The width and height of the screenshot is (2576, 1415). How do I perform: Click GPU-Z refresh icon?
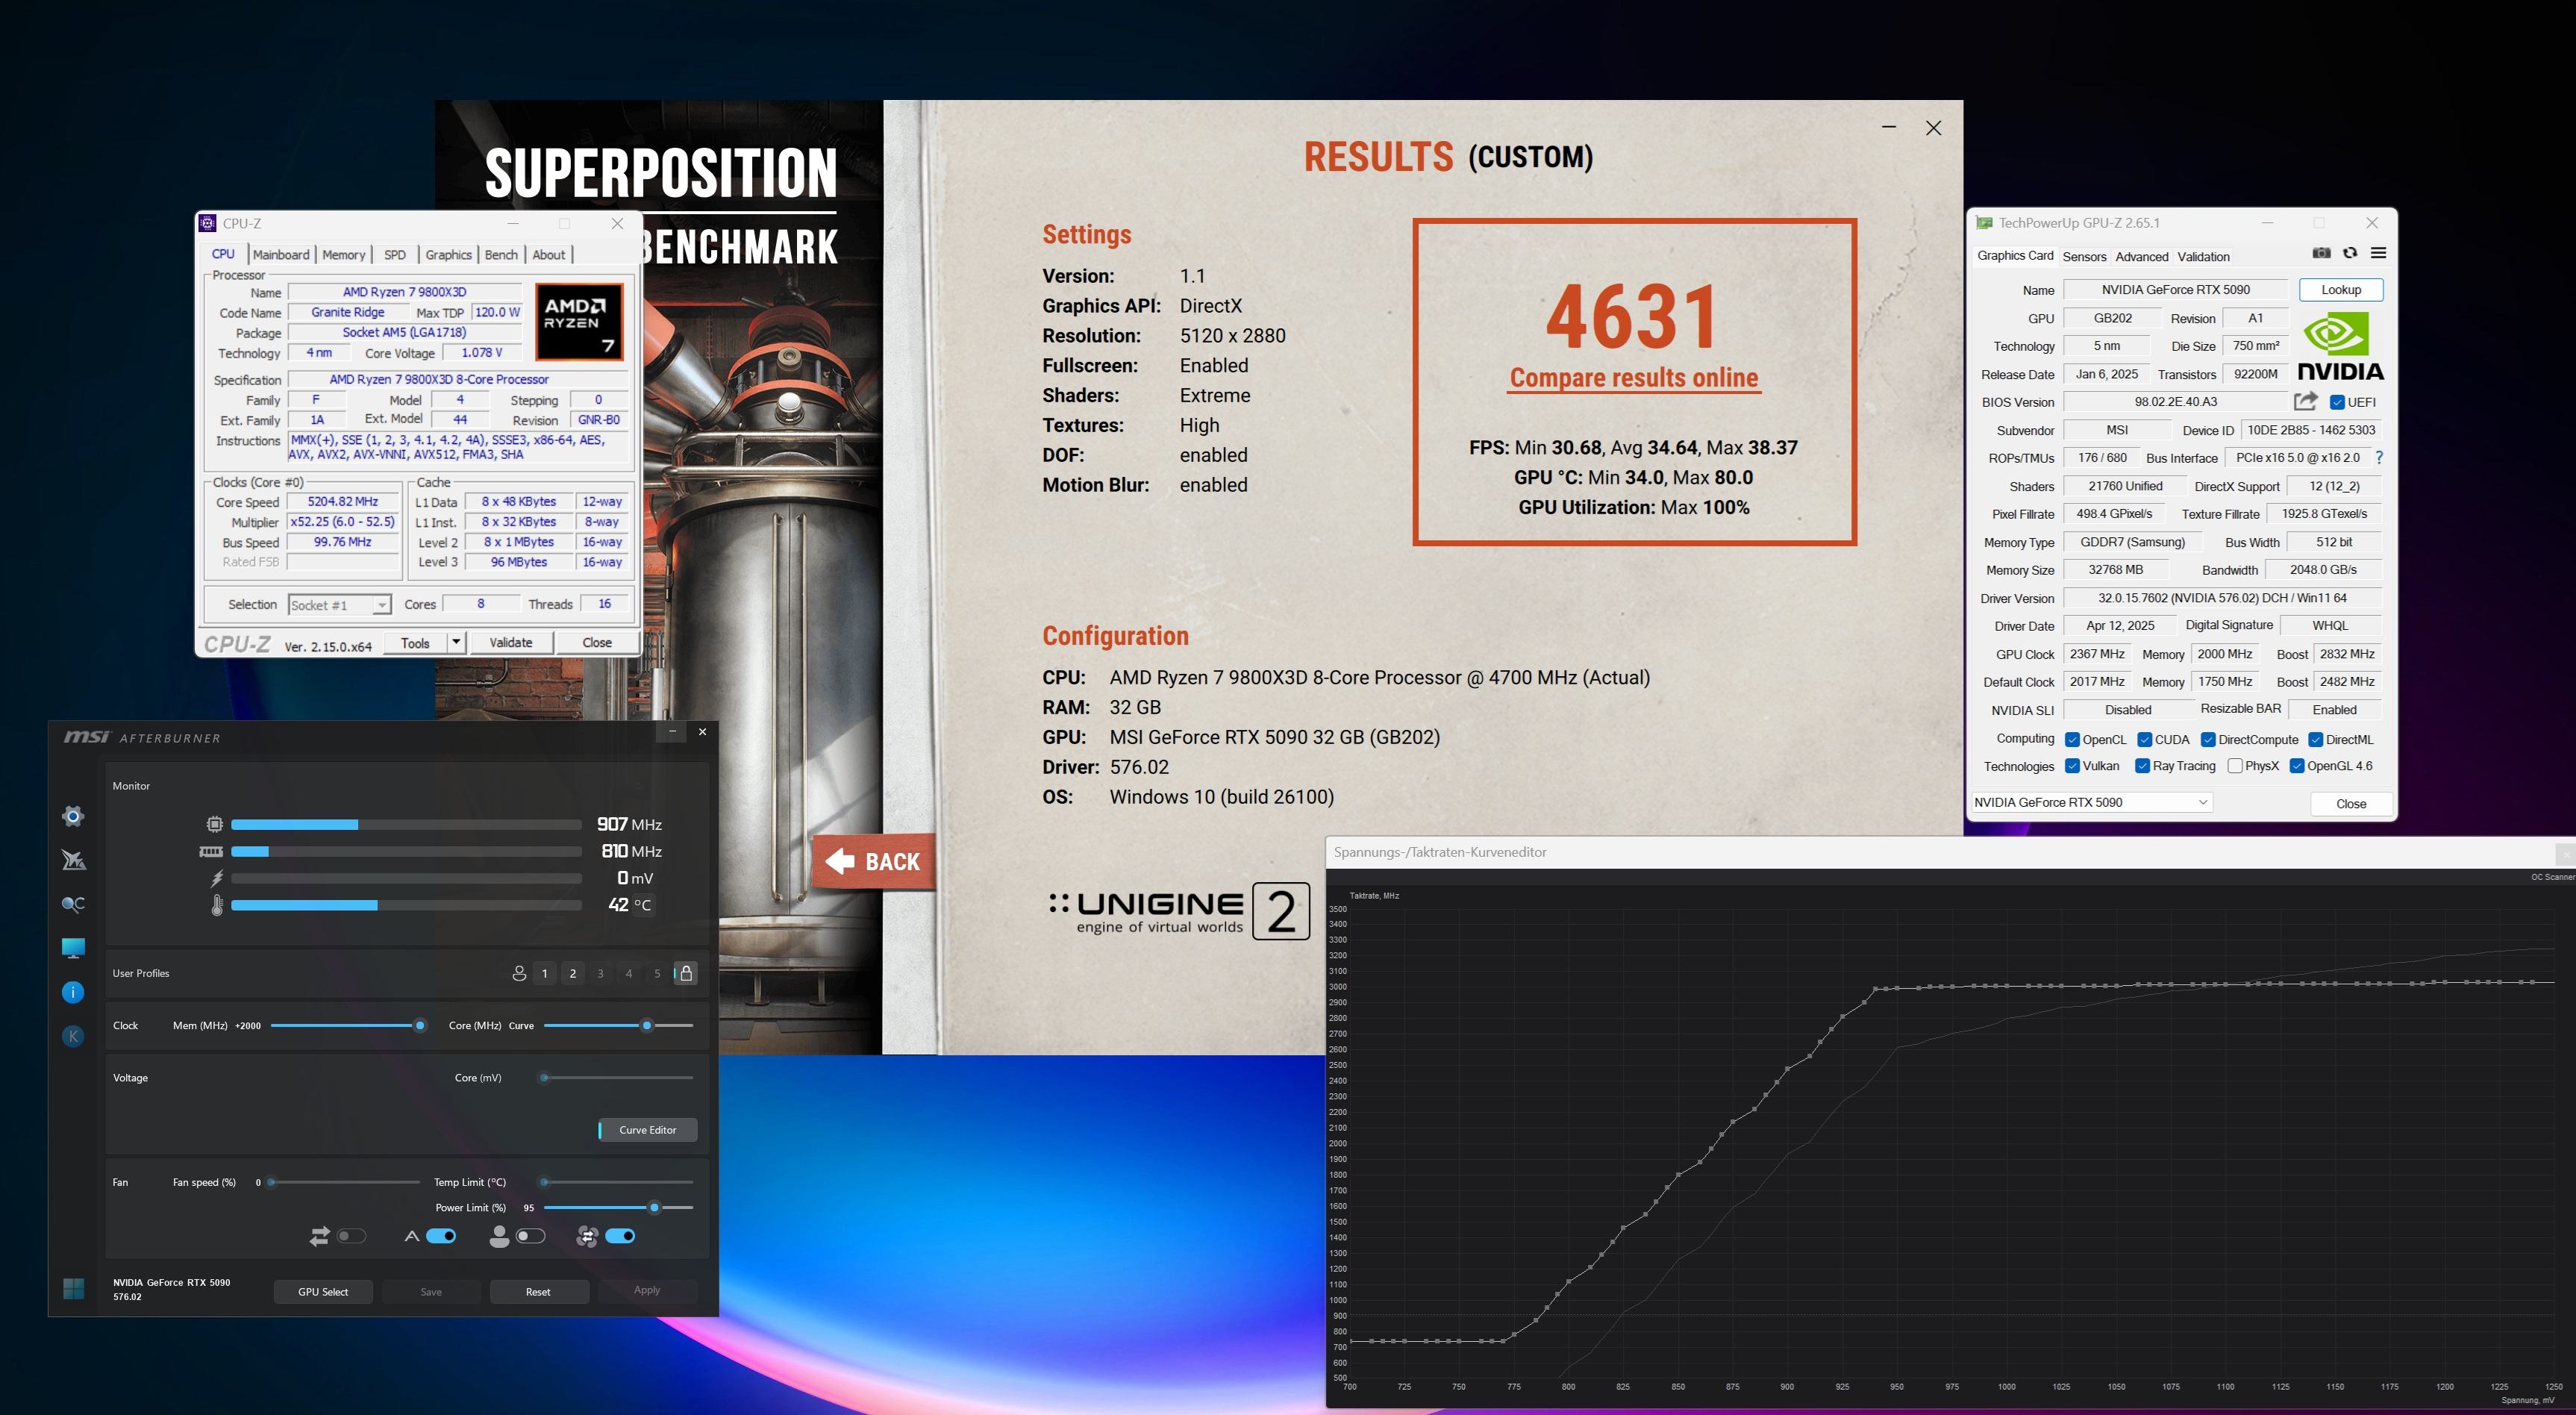coord(2350,253)
